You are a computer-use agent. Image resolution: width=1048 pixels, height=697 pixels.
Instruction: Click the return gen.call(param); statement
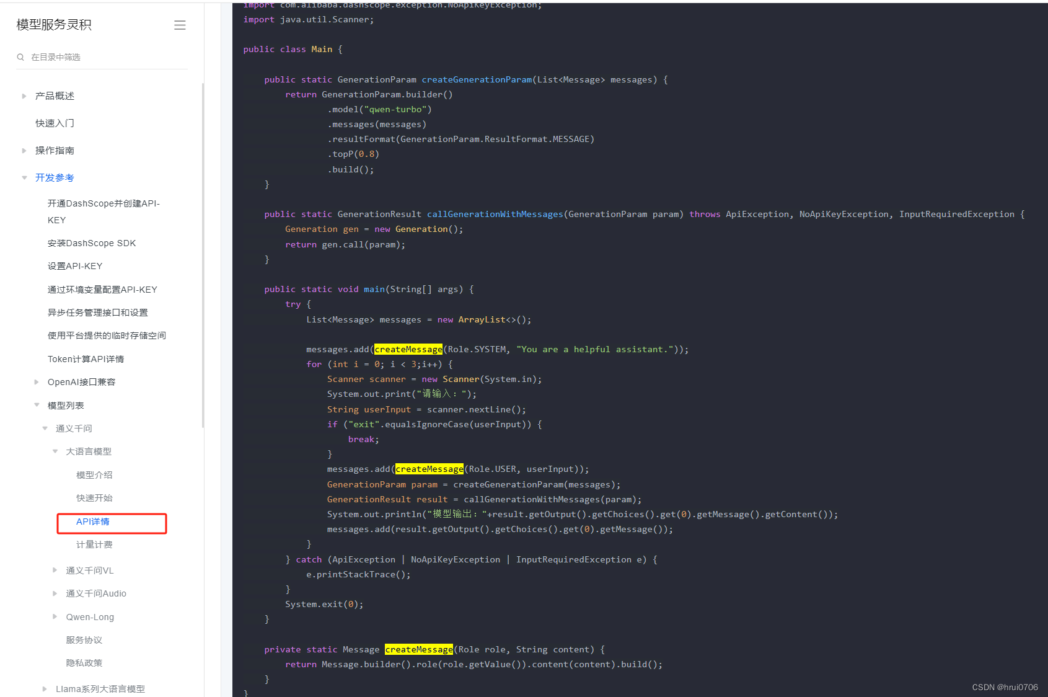pyautogui.click(x=345, y=244)
